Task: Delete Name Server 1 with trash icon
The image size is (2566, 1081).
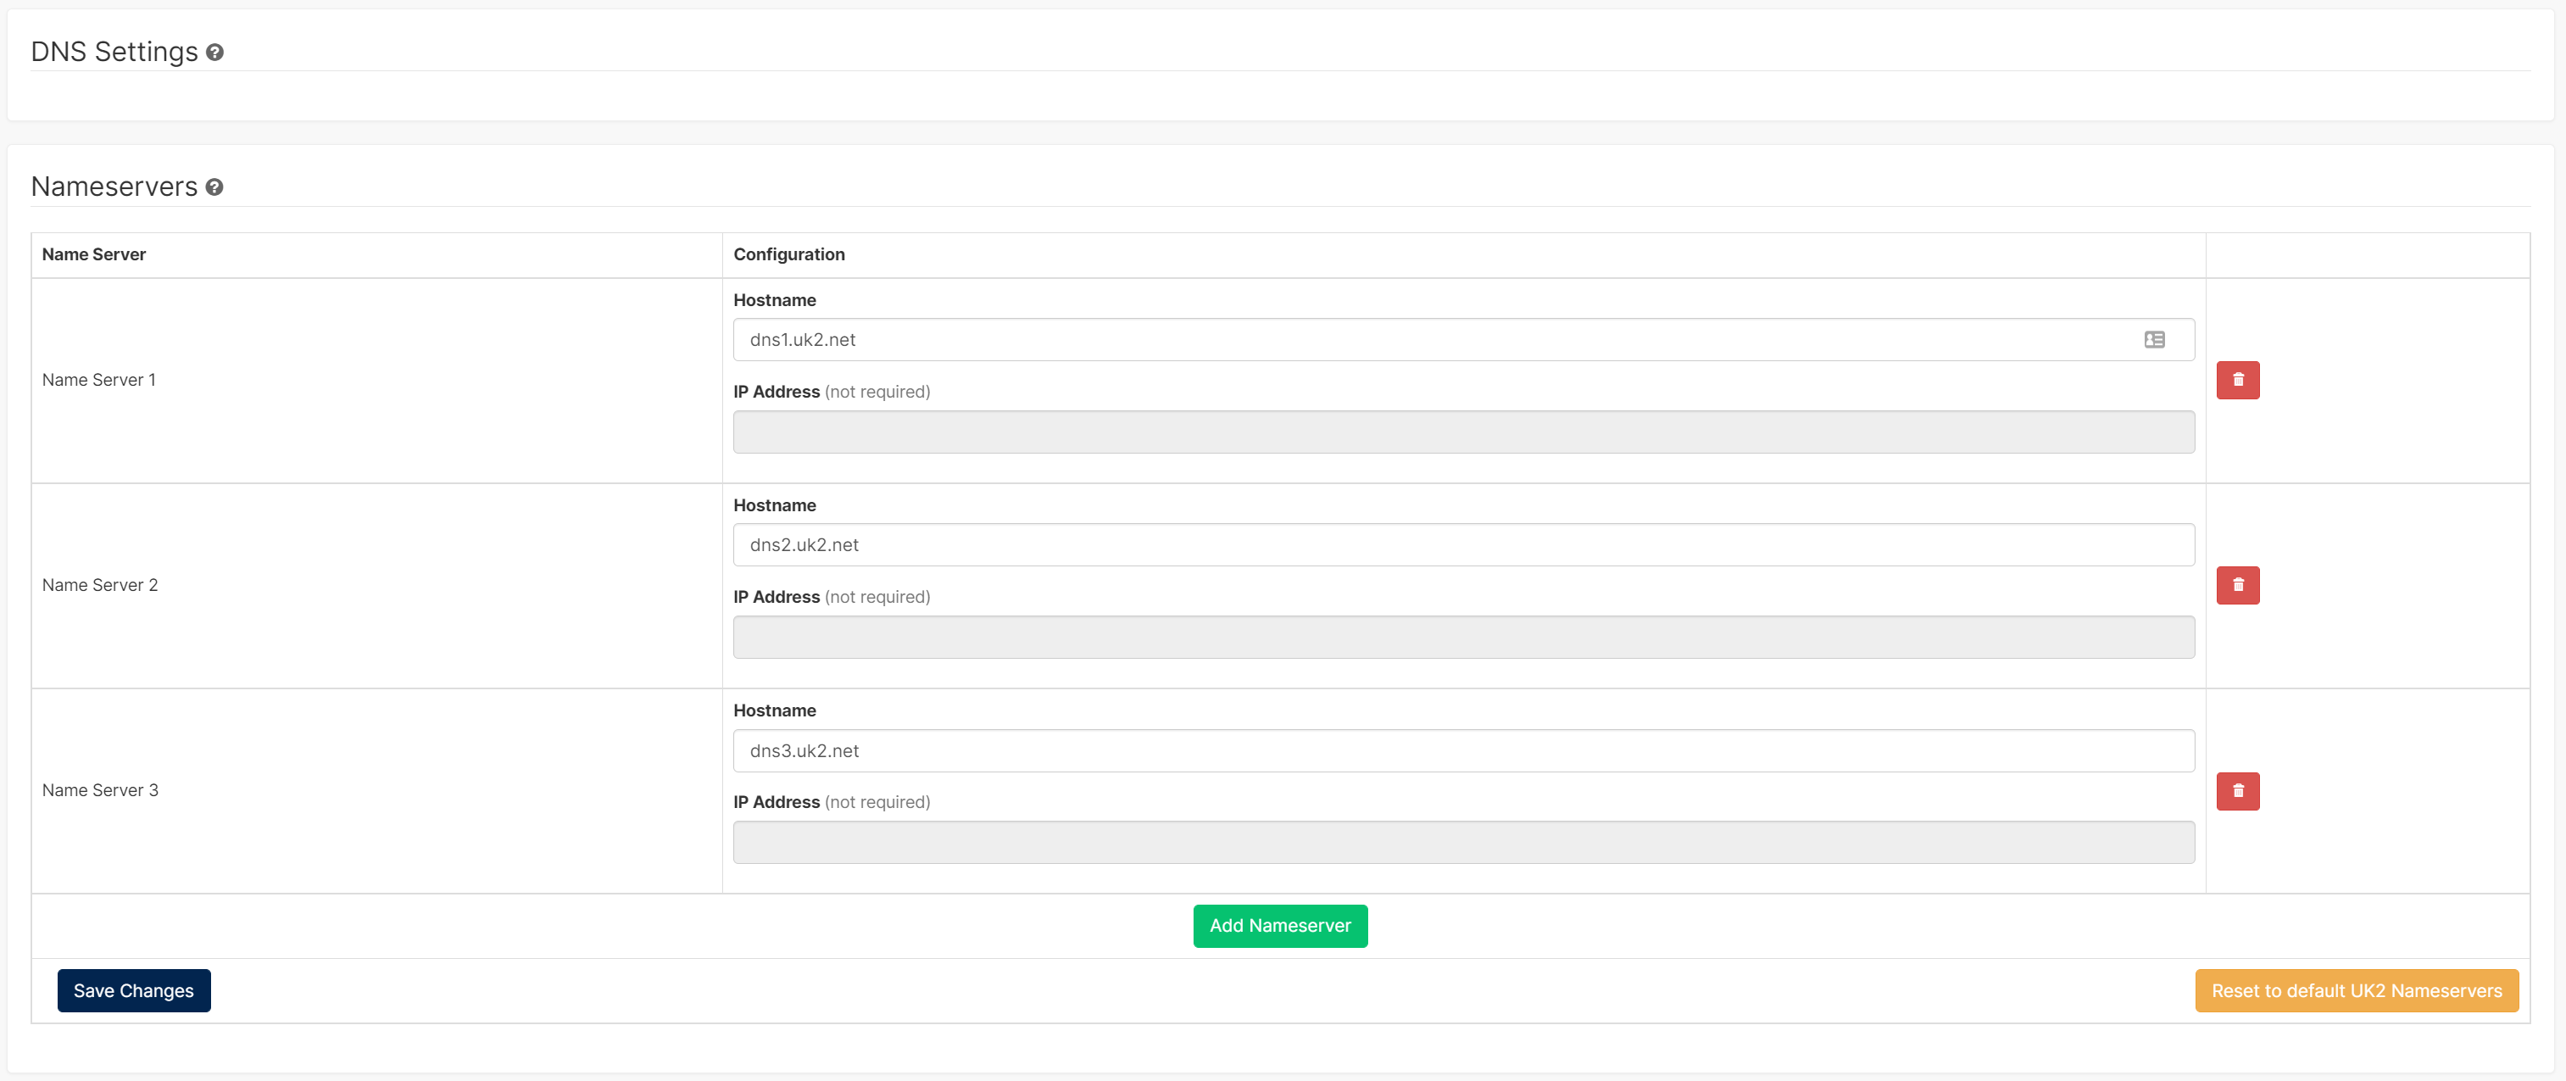Action: click(2237, 380)
